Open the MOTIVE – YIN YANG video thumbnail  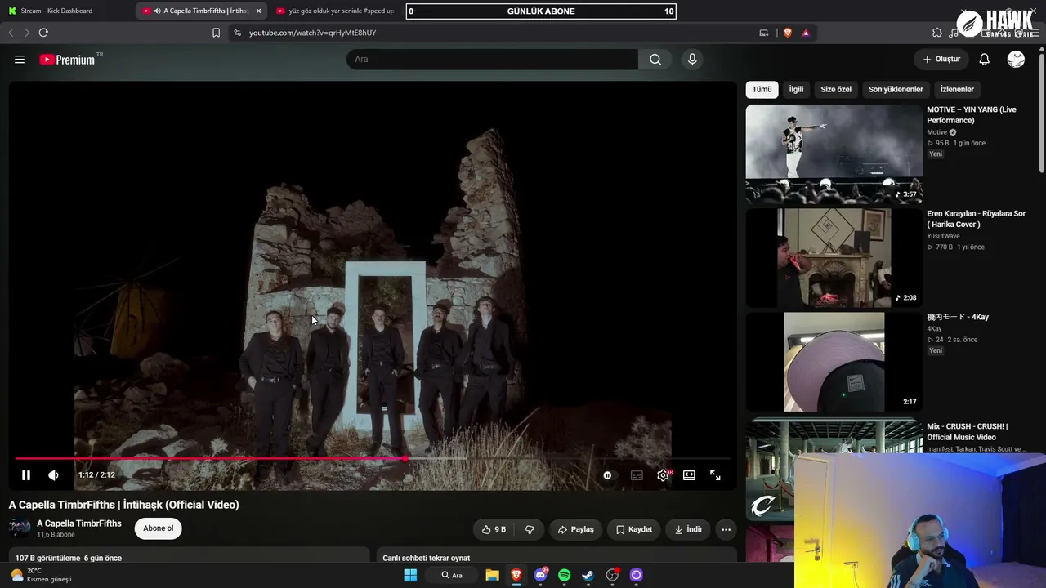(x=834, y=154)
